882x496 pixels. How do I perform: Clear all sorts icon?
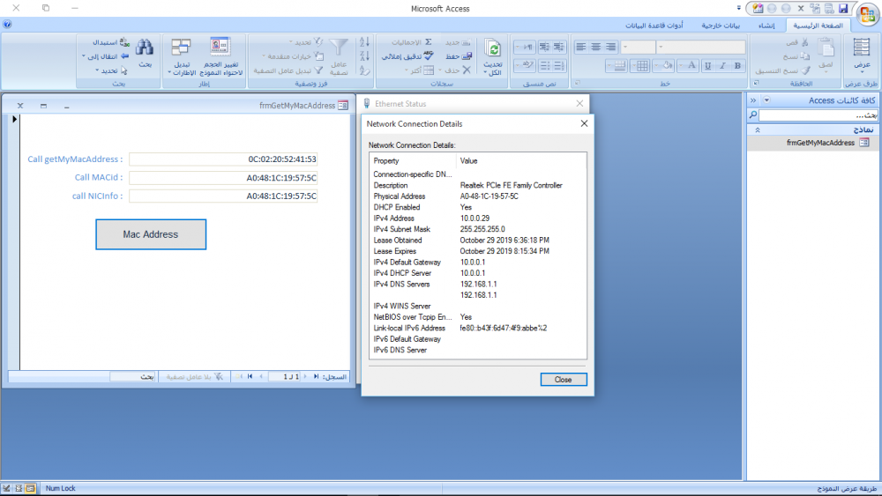point(364,70)
